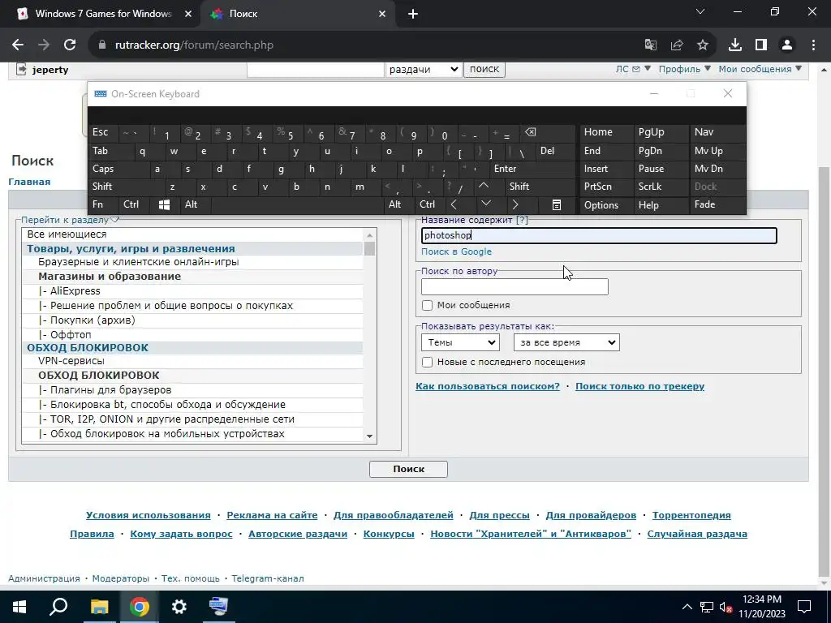
Task: Reload the rutracker page
Action: [70, 45]
